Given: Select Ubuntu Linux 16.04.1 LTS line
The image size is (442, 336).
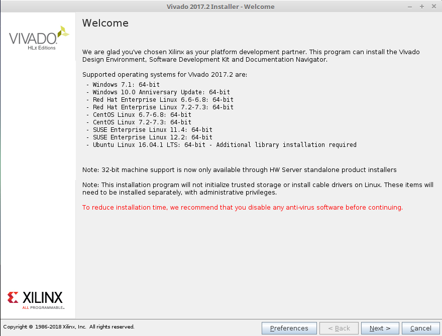Looking at the screenshot, I should [x=222, y=144].
